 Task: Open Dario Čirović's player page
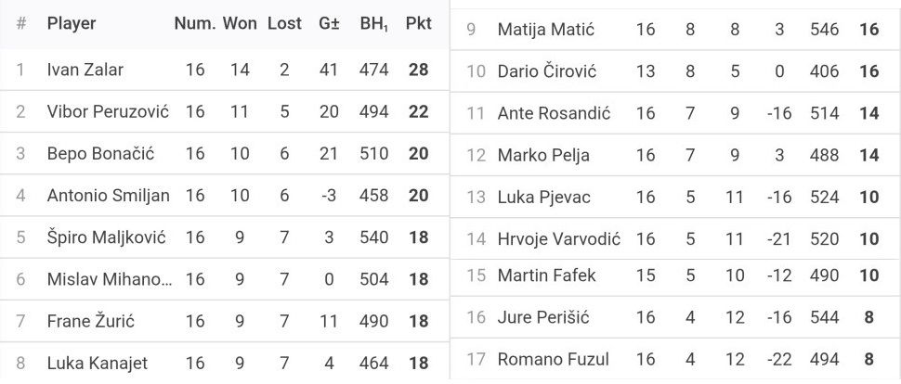tap(547, 71)
